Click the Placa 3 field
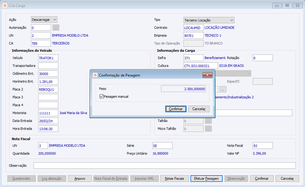 point(48,97)
